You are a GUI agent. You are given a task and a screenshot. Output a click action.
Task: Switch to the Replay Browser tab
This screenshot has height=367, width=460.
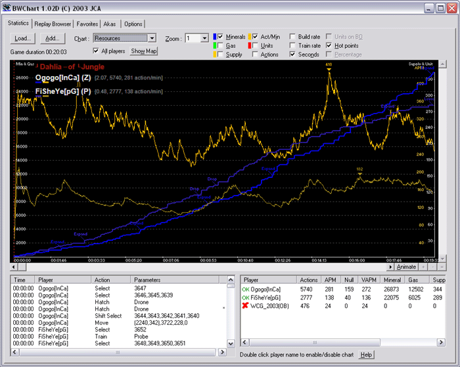click(53, 24)
